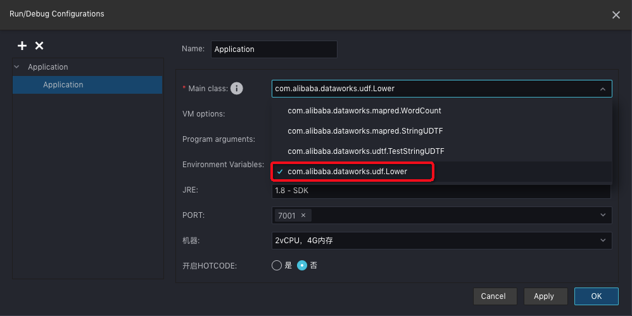Click the Name input field

pyautogui.click(x=274, y=49)
